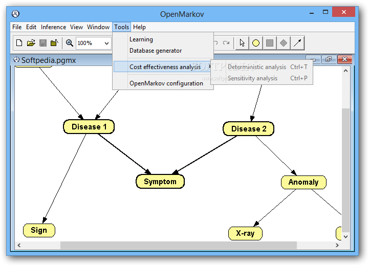The height and width of the screenshot is (266, 369).
Task: Select the Anomaly node
Action: pos(303,182)
